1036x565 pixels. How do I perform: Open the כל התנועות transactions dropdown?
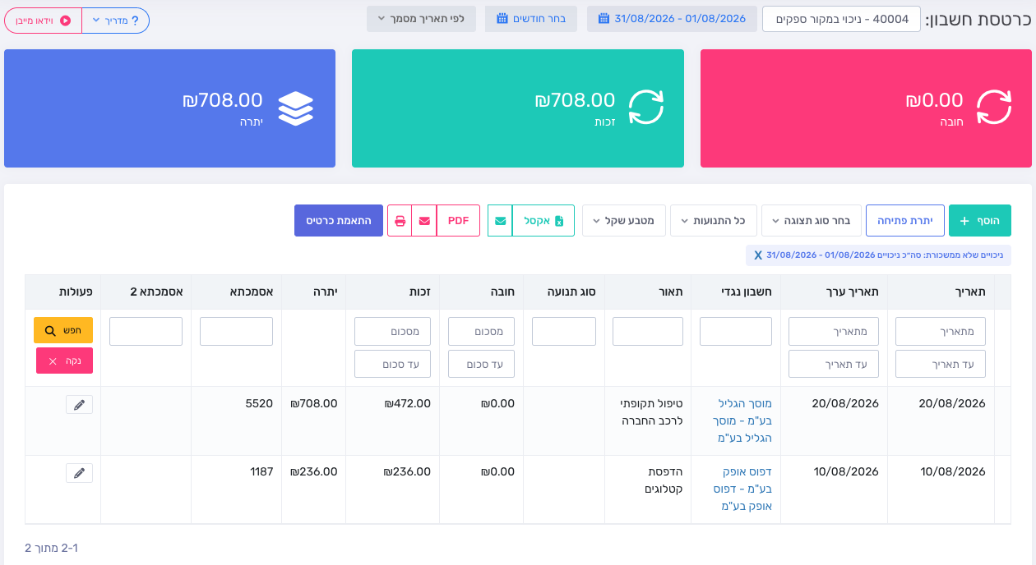[x=714, y=221]
